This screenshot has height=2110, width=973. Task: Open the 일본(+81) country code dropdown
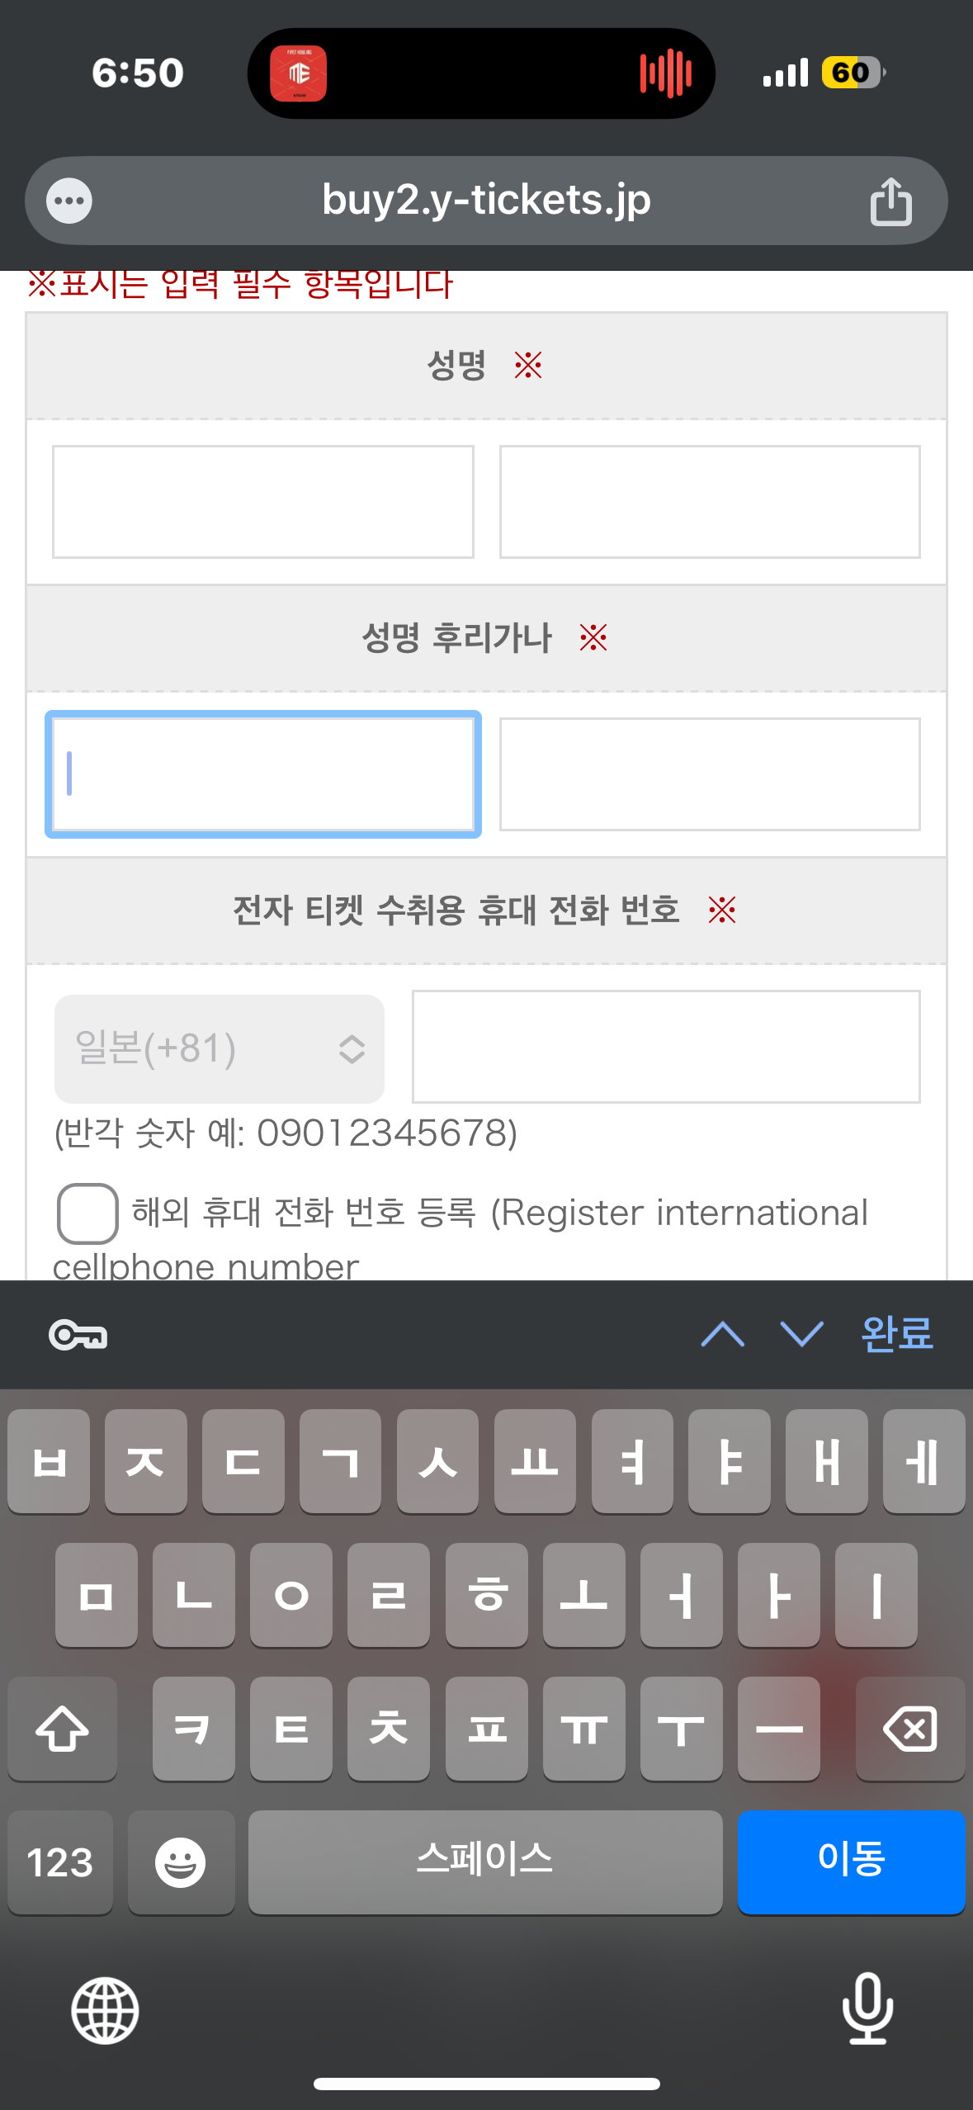tap(220, 1048)
